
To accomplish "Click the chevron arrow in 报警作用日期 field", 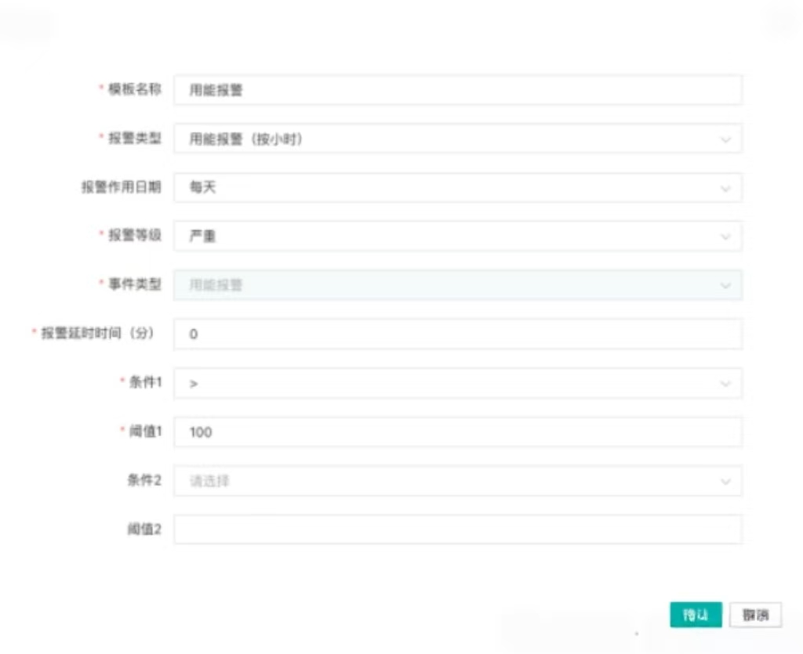I will tap(725, 189).
